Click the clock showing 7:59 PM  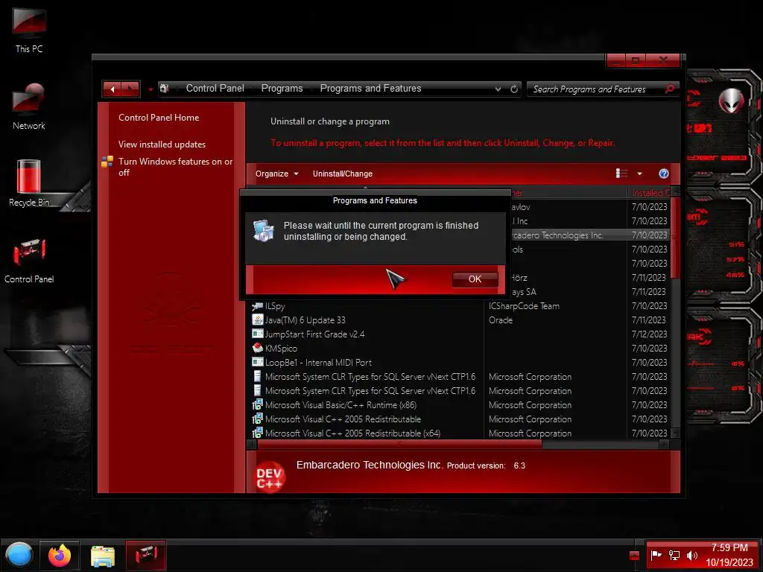click(x=729, y=547)
